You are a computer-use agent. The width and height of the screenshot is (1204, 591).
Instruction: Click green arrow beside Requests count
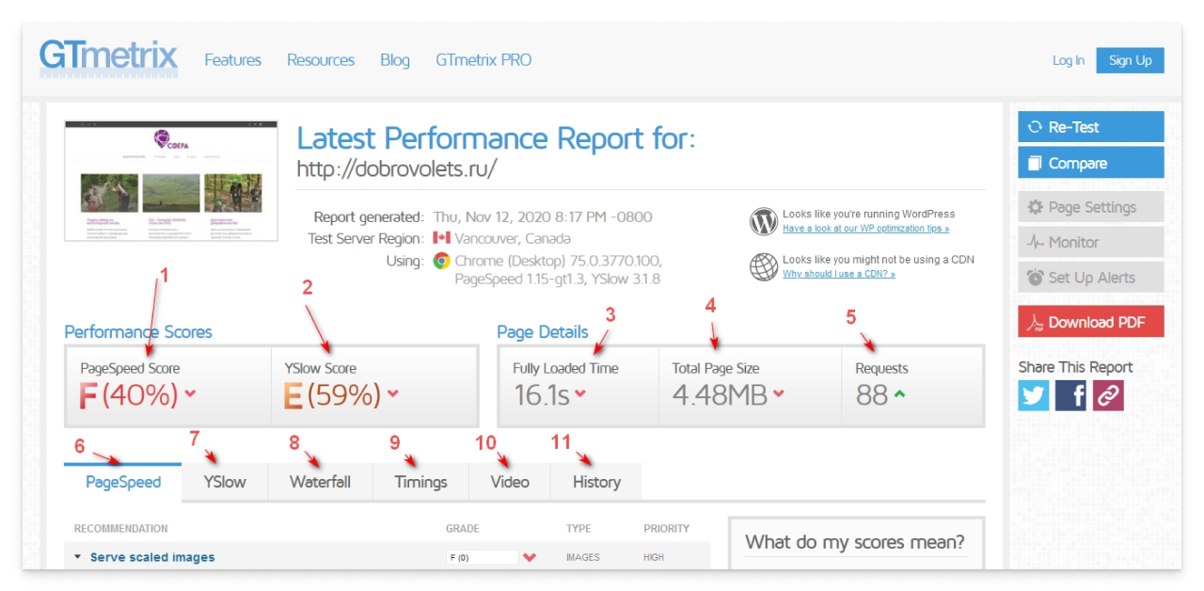coord(899,394)
